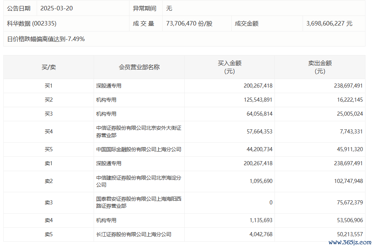Click the 会员营业部名称 column header

(139, 67)
